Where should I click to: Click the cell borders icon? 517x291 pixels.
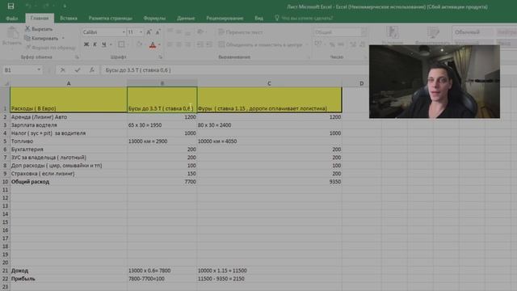coord(121,44)
